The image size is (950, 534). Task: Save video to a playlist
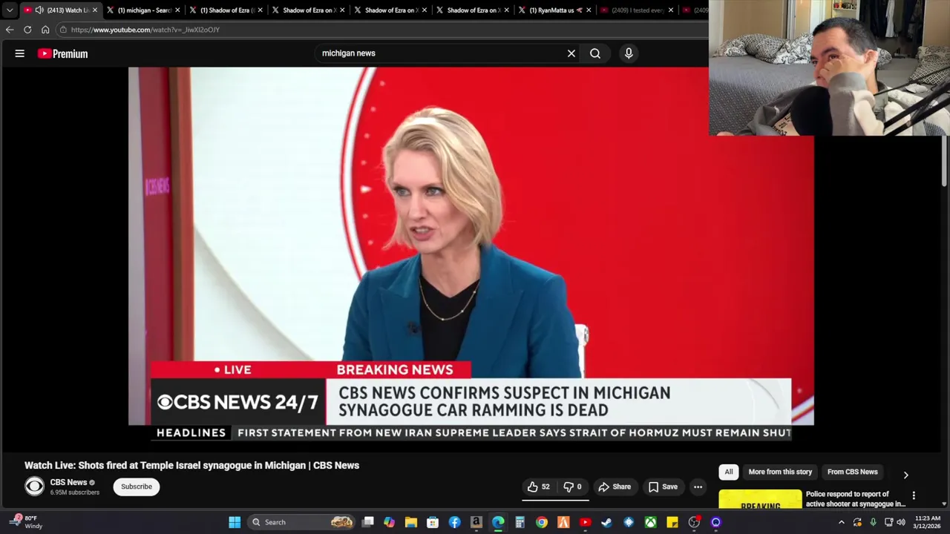point(663,487)
